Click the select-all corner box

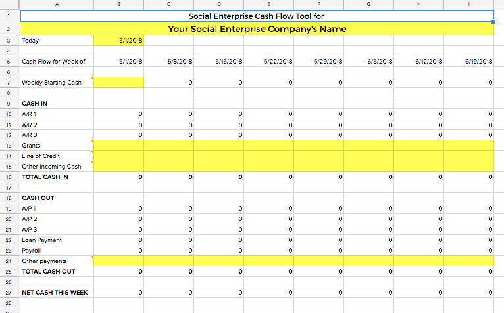tap(10, 5)
